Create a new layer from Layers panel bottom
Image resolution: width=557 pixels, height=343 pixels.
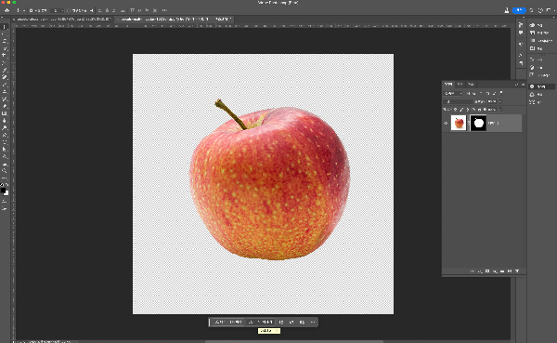coord(510,271)
